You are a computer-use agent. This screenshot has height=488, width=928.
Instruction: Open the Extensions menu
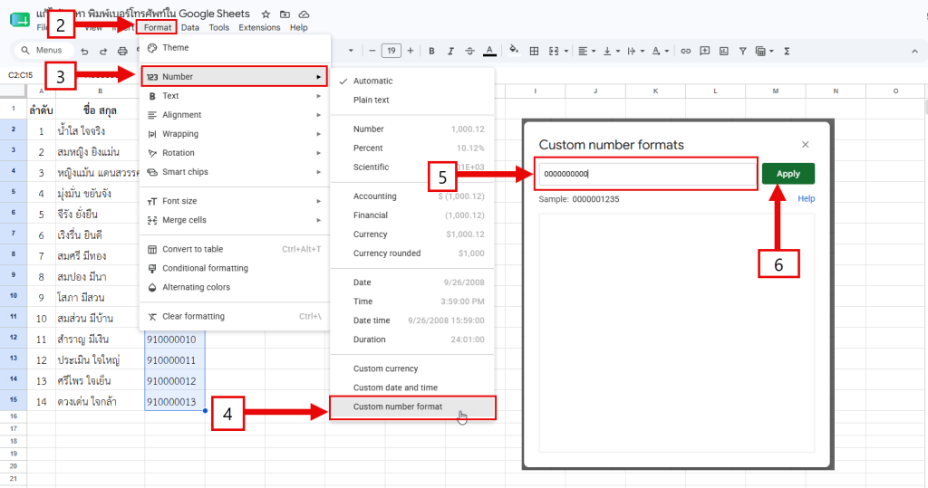pyautogui.click(x=259, y=27)
